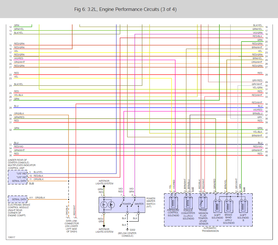Click the diagram ID number 139317
Image resolution: width=278 pixels, height=245 pixels.
[12, 237]
